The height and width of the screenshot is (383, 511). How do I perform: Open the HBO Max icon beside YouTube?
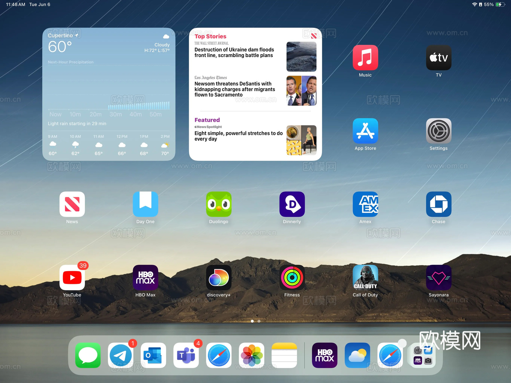[x=145, y=277]
